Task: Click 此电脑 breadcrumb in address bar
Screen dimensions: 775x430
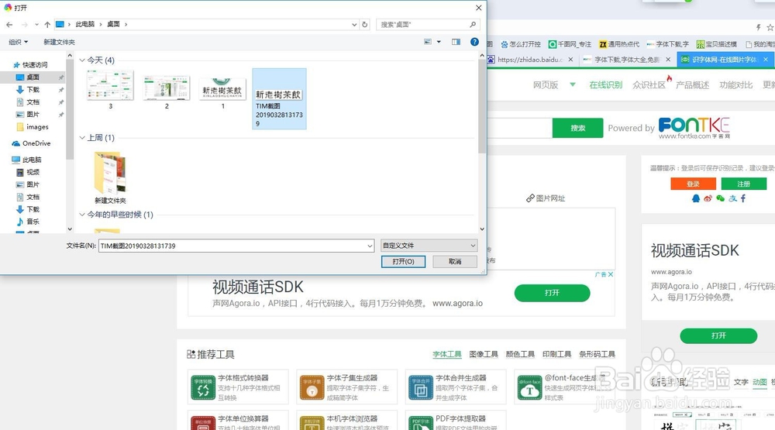Action: pyautogui.click(x=85, y=24)
